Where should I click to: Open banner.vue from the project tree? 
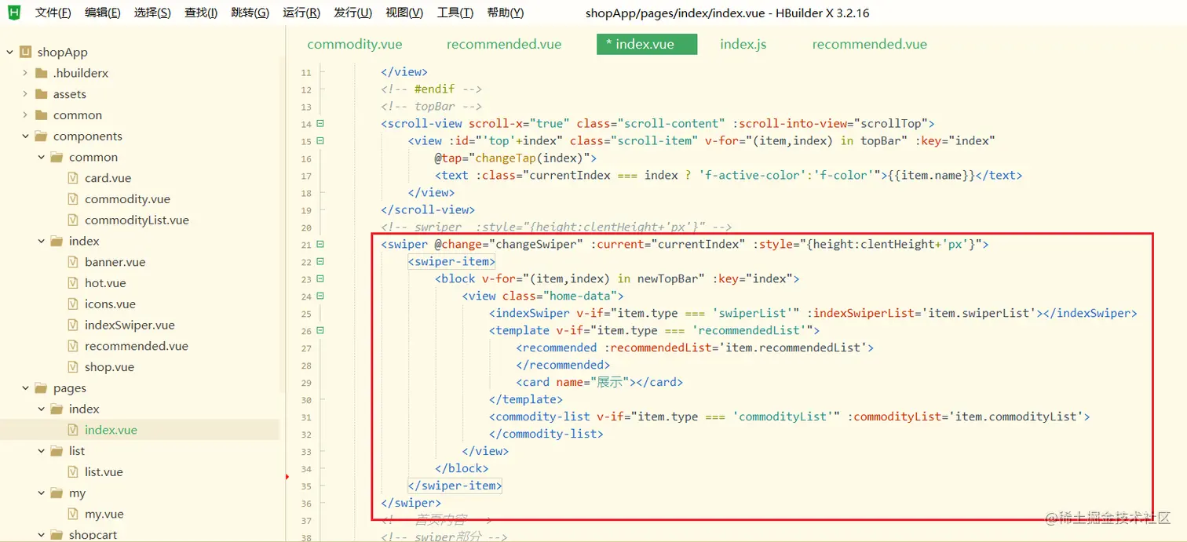click(x=115, y=262)
